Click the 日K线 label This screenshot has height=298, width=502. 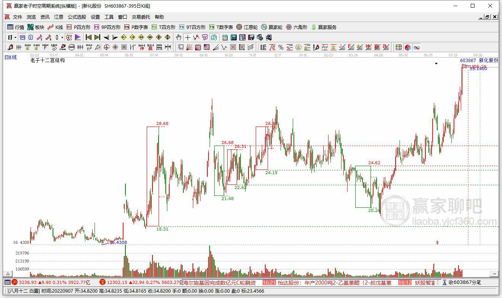(x=11, y=57)
